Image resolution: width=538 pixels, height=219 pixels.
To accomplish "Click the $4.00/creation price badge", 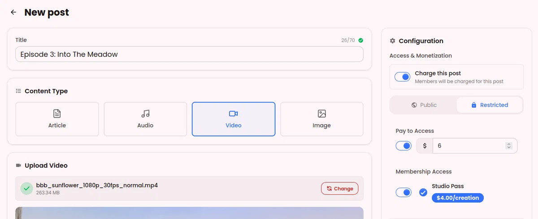I will [458, 198].
